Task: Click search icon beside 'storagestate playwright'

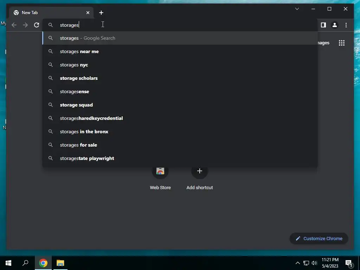Action: pos(51,158)
